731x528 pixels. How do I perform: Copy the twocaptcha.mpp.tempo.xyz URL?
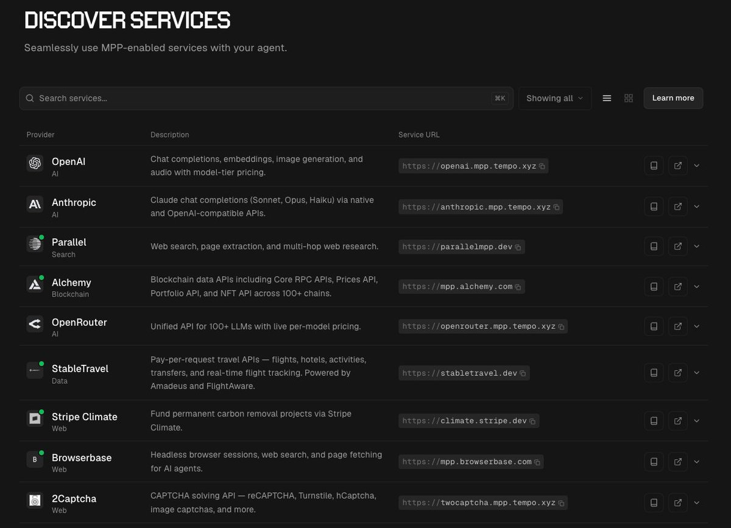(561, 503)
